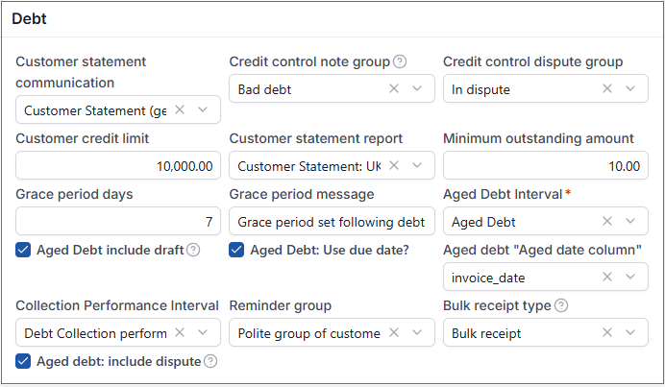The image size is (665, 387).
Task: Clear the Bulk receipt selection
Action: (x=607, y=333)
